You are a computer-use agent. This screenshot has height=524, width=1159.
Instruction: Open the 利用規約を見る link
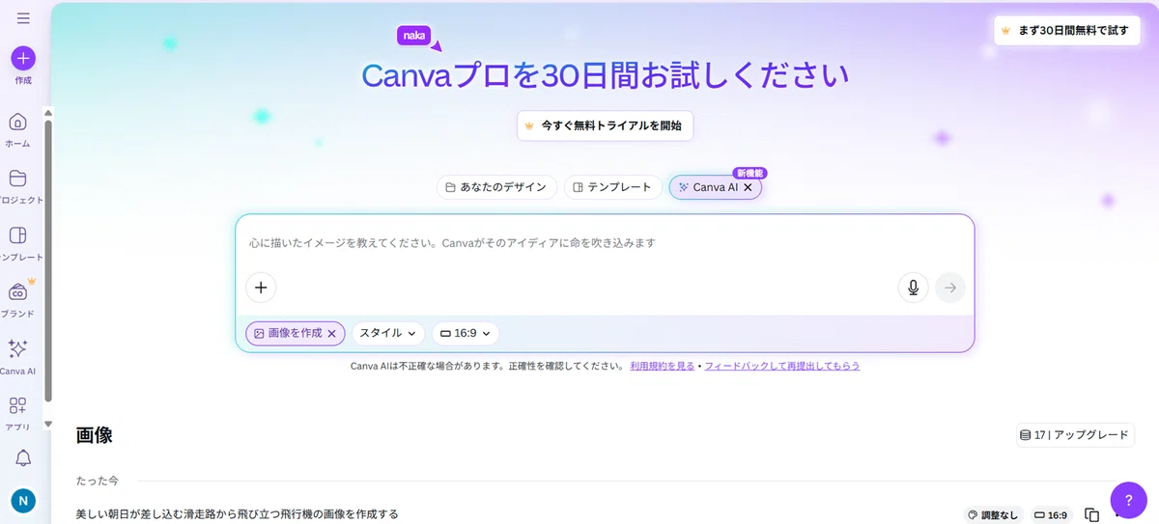(663, 367)
